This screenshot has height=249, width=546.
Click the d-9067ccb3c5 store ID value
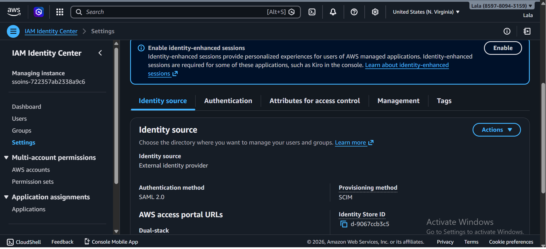370,224
